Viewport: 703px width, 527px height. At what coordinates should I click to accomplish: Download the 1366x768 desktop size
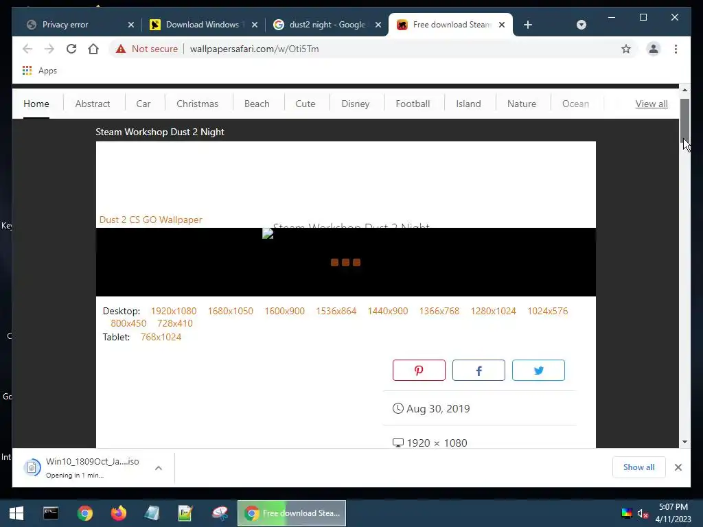[x=439, y=311]
